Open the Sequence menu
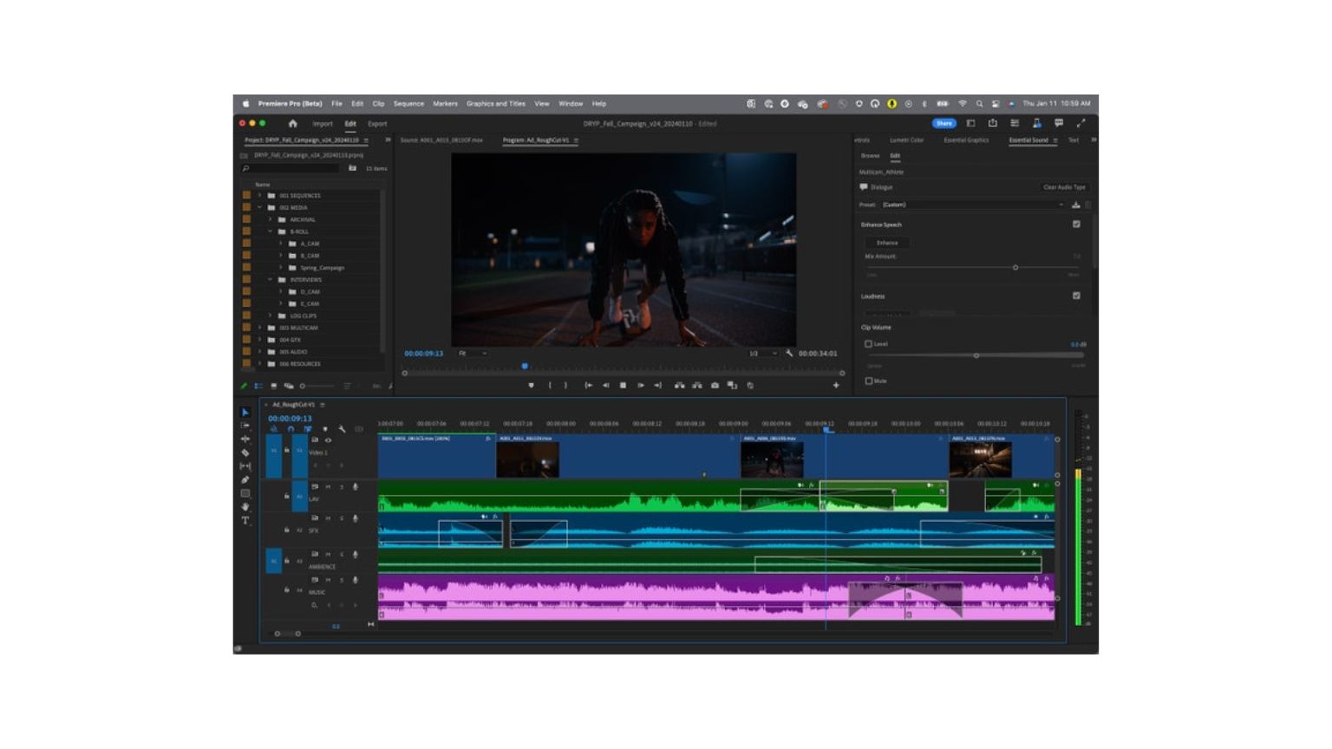This screenshot has width=1332, height=749. coord(408,103)
